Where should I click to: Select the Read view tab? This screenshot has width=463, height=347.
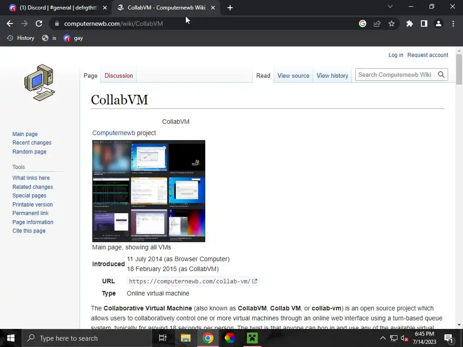[263, 75]
